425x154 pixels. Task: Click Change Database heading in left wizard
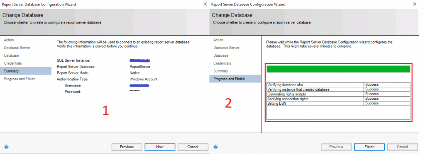click(x=23, y=15)
